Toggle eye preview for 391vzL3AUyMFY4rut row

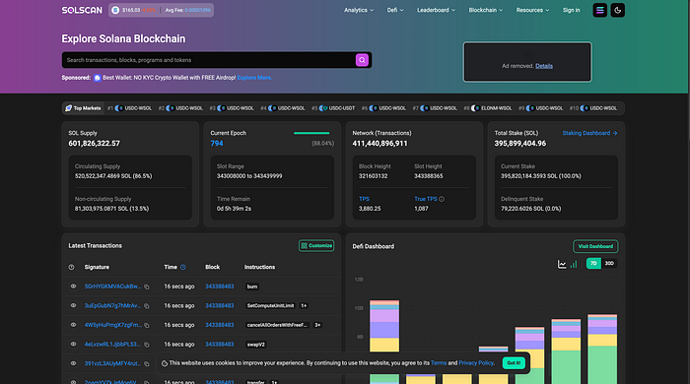tap(74, 363)
